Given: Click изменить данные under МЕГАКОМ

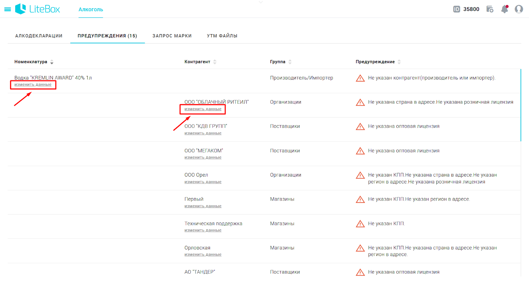Looking at the screenshot, I should click(x=203, y=158).
